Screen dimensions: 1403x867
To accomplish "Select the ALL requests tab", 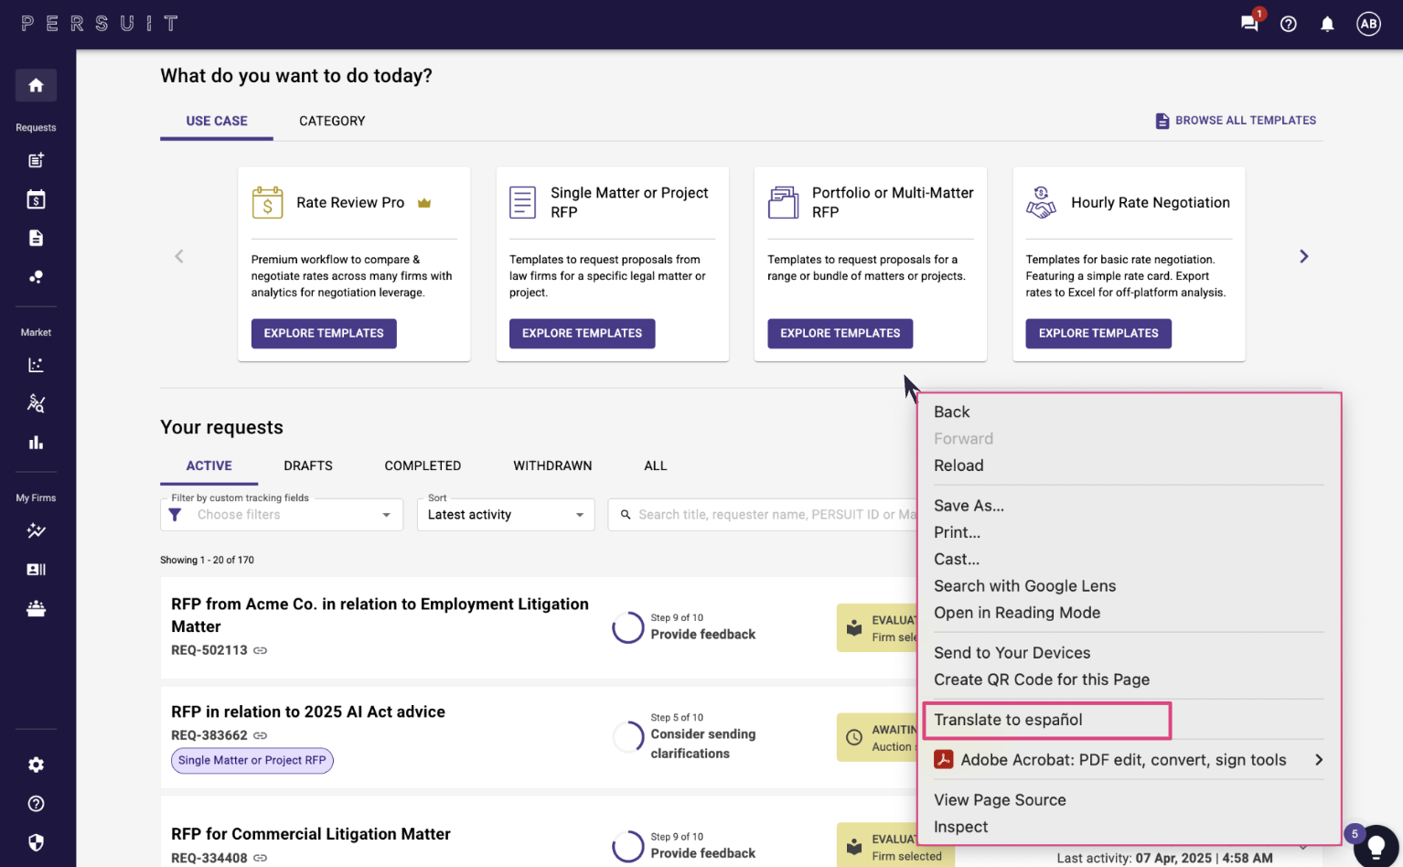I will tap(656, 466).
